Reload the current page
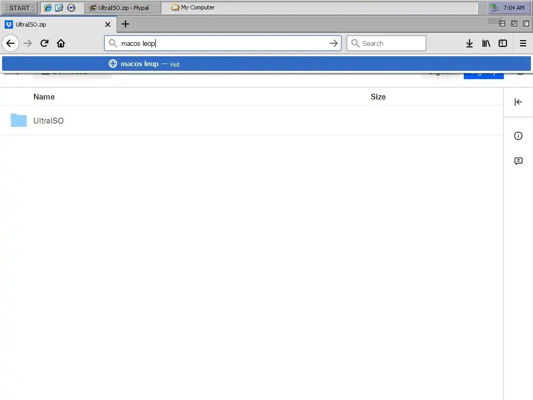 (x=44, y=43)
